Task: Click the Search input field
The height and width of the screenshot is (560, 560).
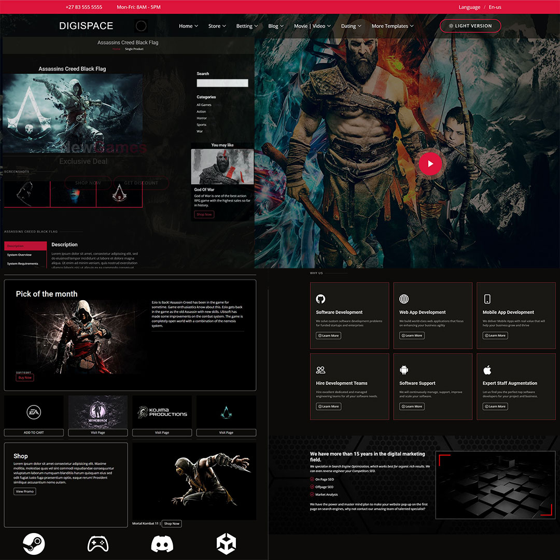Action: 222,83
